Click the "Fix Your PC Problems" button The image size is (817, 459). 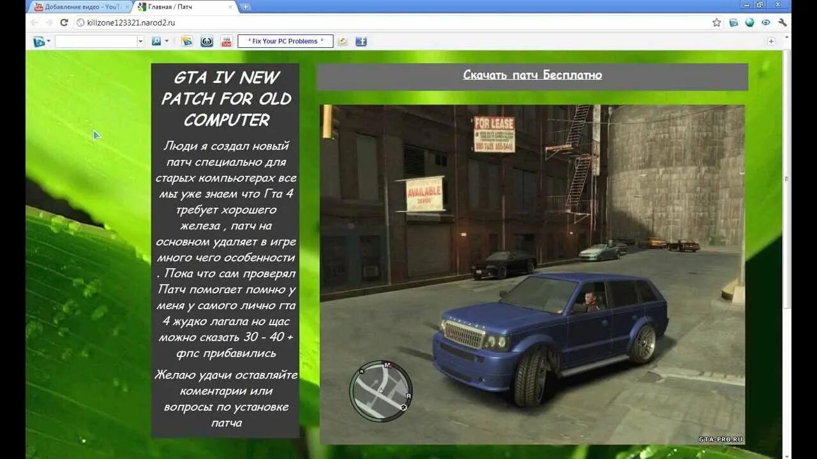[285, 41]
